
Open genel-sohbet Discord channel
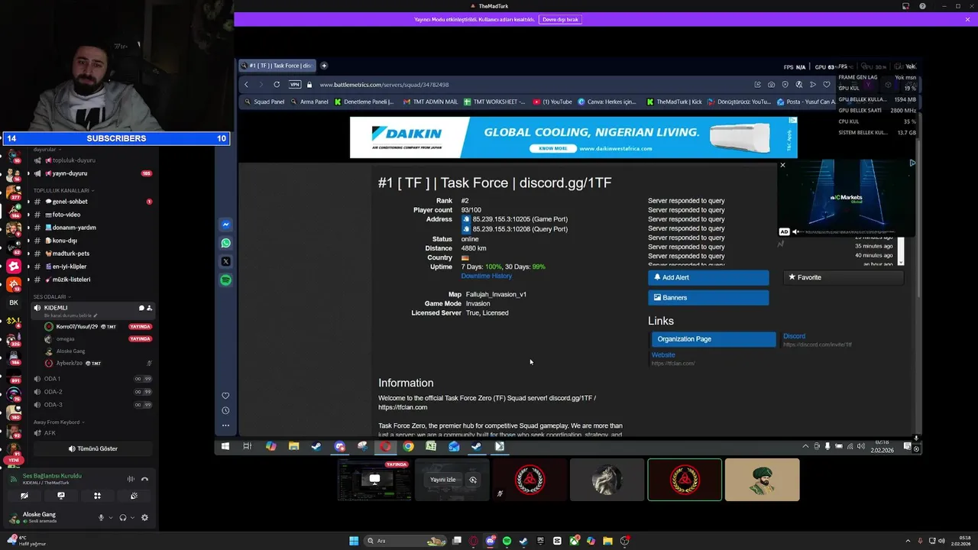pyautogui.click(x=90, y=202)
